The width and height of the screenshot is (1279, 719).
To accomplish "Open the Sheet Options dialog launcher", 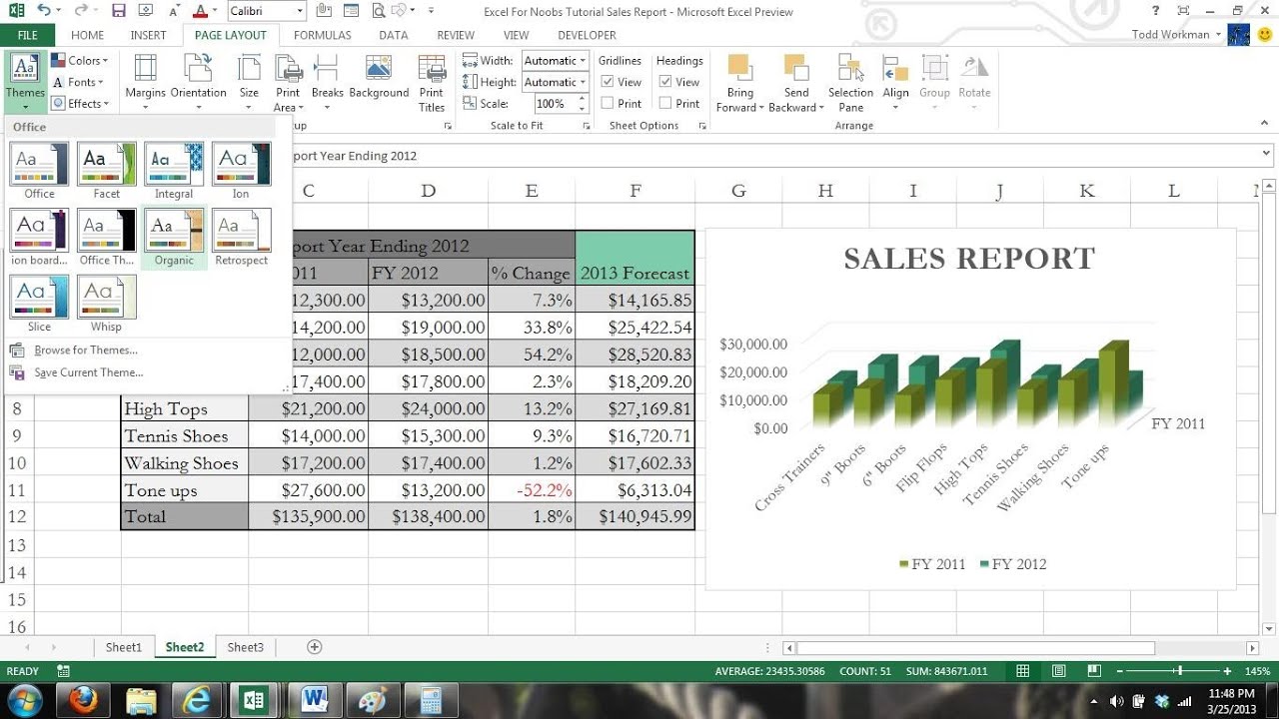I will click(x=702, y=126).
